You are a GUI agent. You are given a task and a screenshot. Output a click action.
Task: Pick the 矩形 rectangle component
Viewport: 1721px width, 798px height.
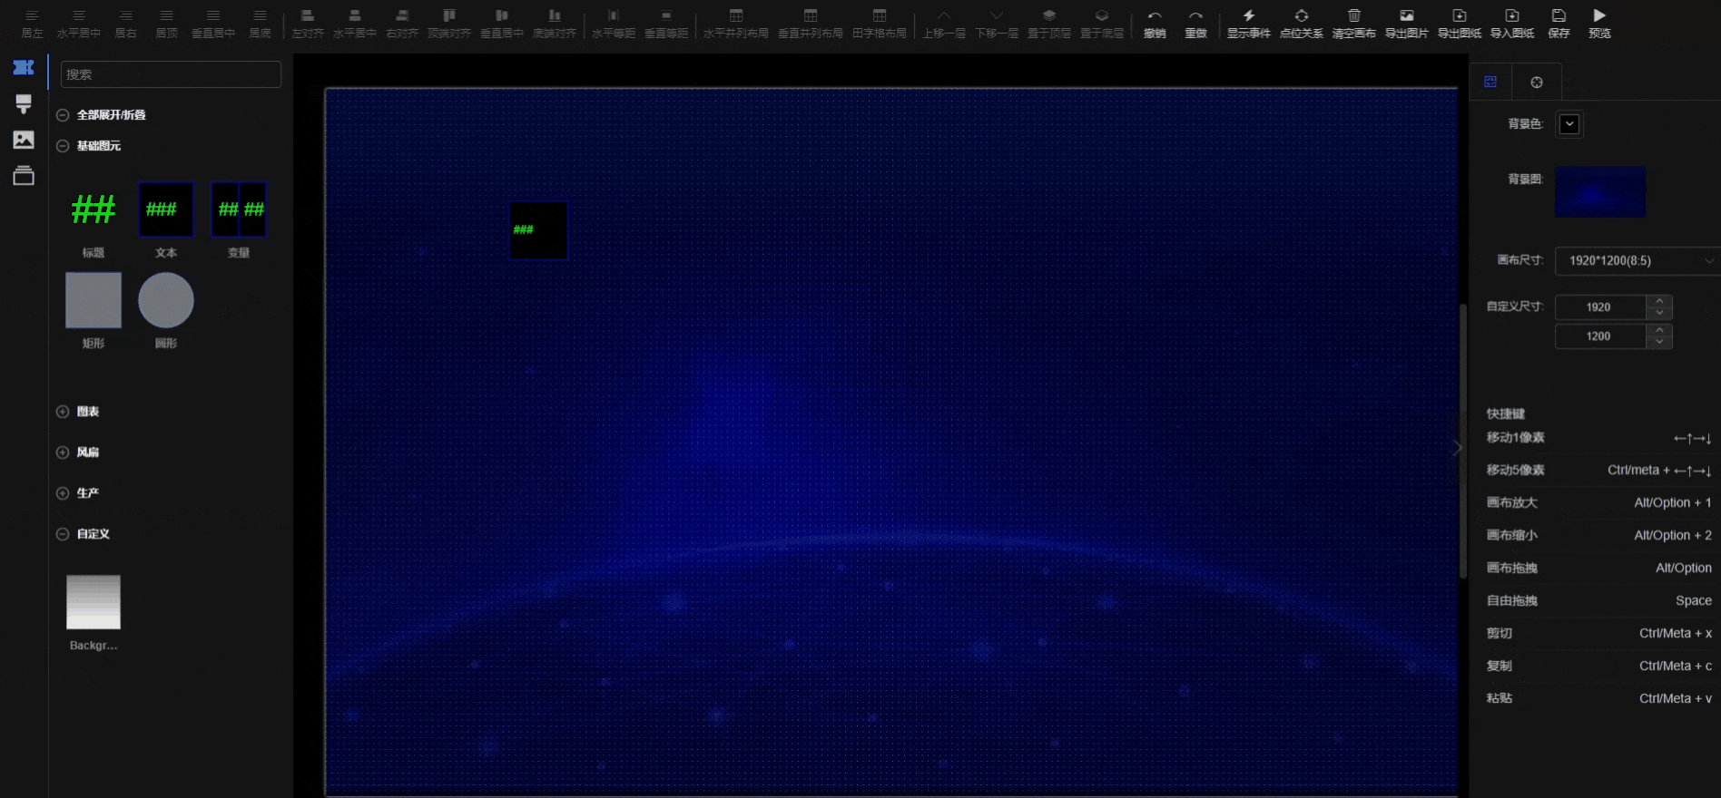click(93, 300)
